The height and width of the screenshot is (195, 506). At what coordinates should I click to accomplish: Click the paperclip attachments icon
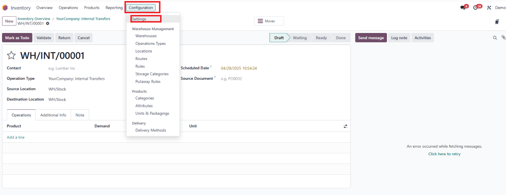coord(503,37)
